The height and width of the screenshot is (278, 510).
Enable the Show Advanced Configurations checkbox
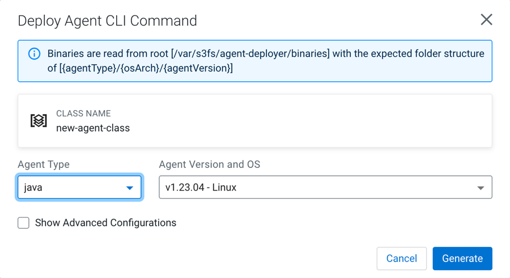click(x=24, y=223)
